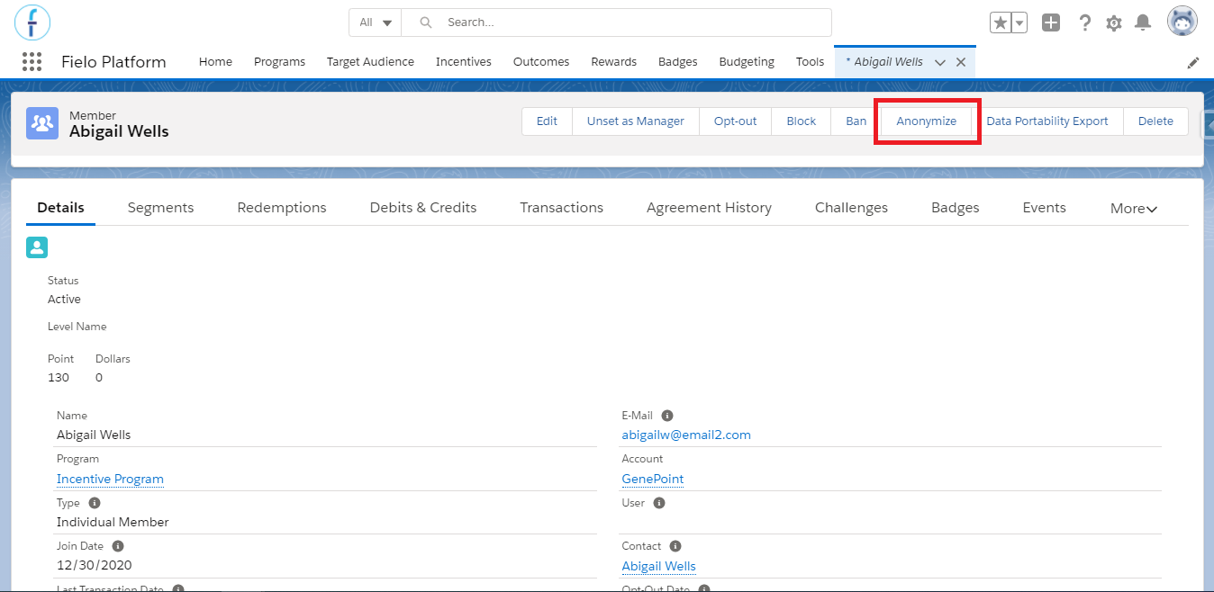
Task: Click the Member record icon in header
Action: [x=42, y=123]
